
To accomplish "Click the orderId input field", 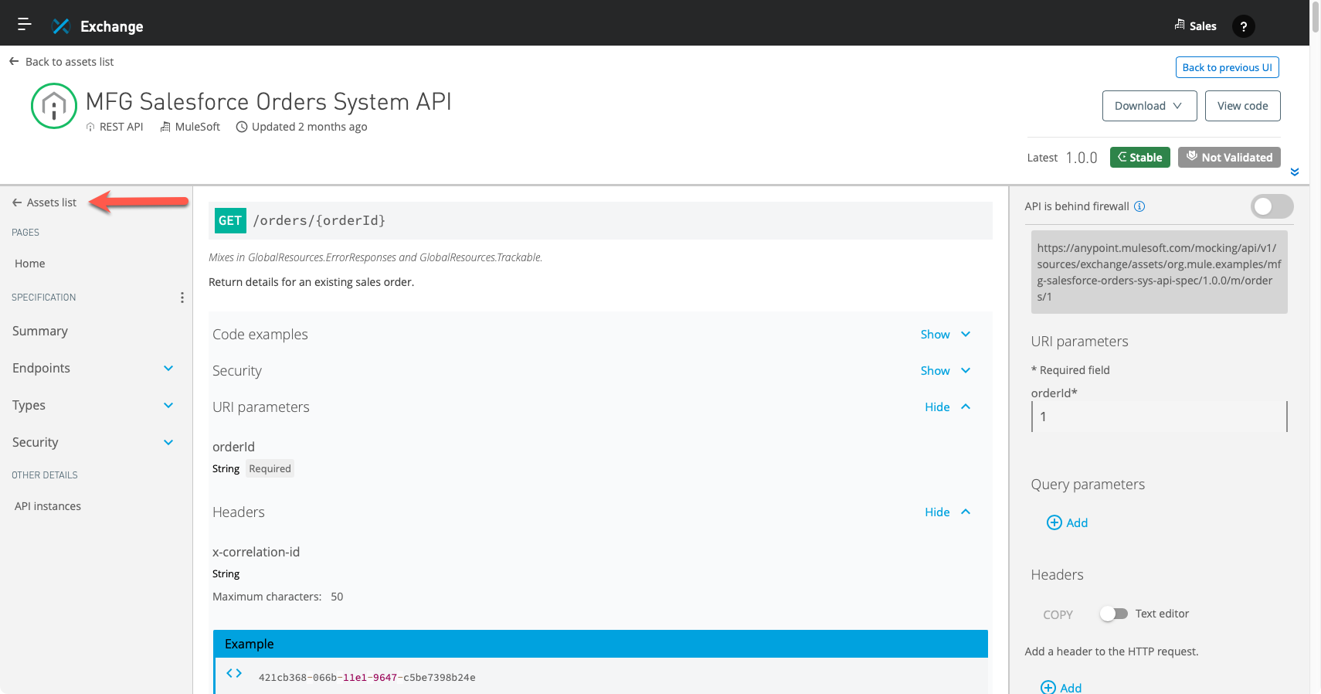I will coord(1159,417).
